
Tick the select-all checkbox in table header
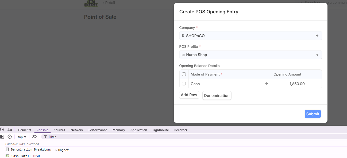(184, 74)
